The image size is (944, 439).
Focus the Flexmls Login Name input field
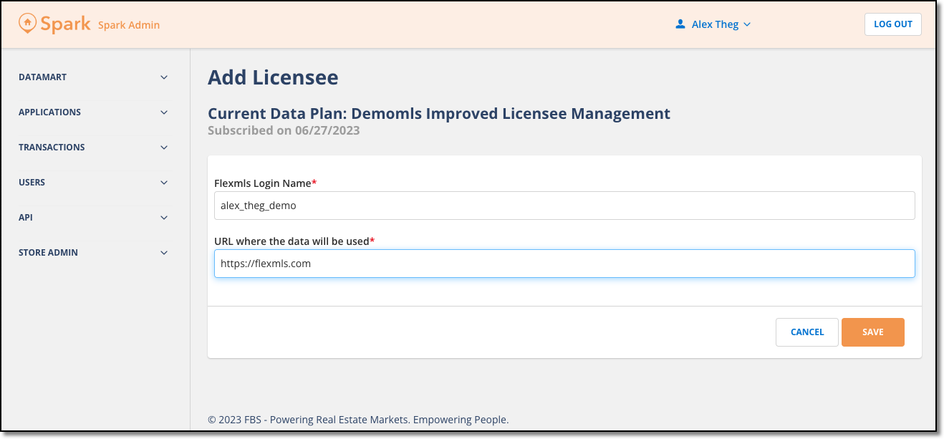(564, 206)
